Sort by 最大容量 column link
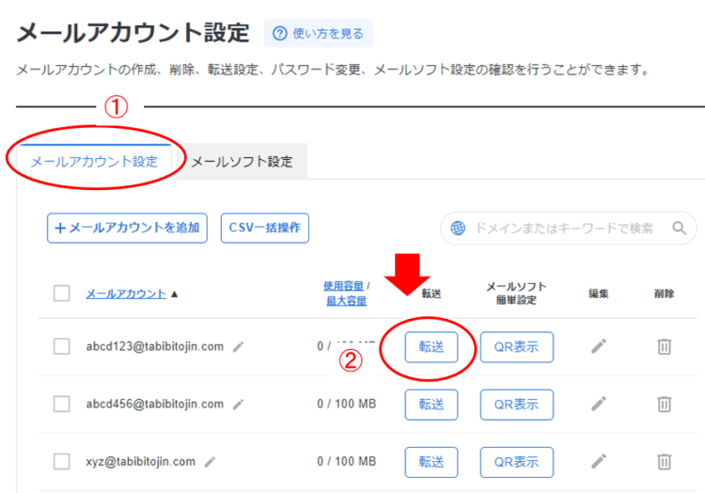 click(346, 301)
